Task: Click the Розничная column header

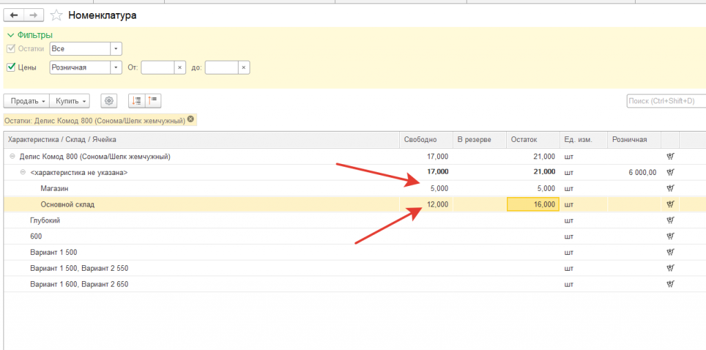Action: (x=634, y=140)
